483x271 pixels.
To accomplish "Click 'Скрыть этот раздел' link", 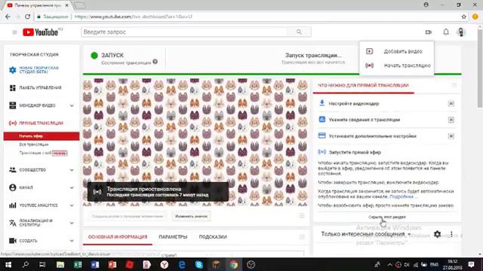I will point(387,217).
